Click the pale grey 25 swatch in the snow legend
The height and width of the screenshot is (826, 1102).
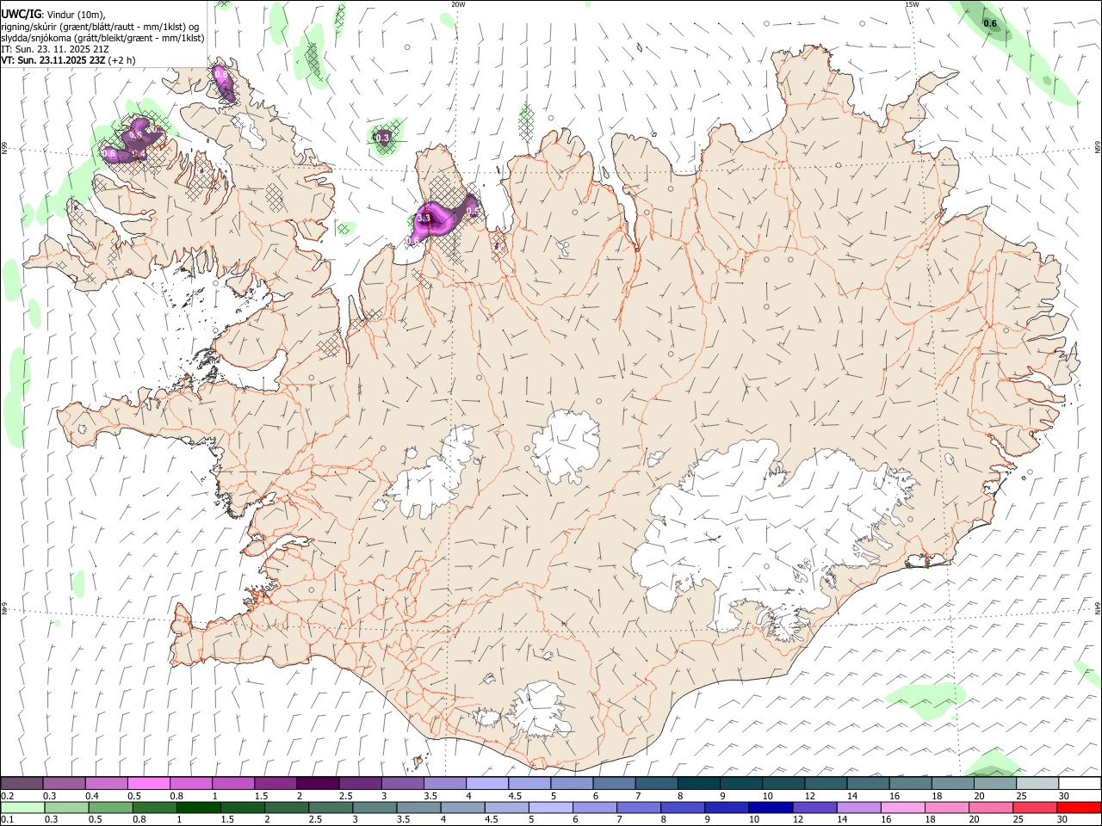coord(1037,783)
